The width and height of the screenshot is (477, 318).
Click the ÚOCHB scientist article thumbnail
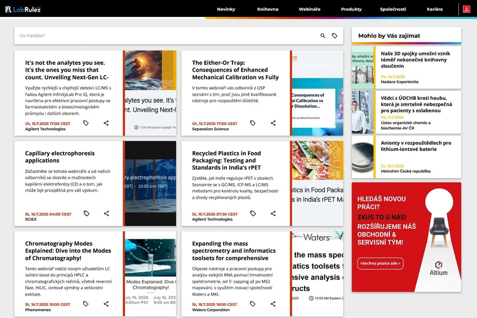point(362,112)
